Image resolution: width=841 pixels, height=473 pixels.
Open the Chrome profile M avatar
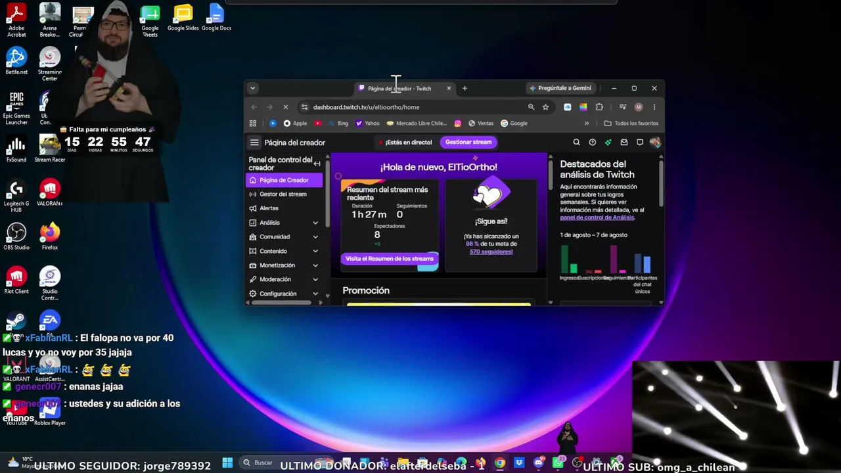coord(639,107)
